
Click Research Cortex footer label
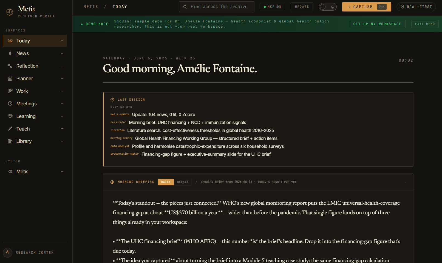pos(35,253)
